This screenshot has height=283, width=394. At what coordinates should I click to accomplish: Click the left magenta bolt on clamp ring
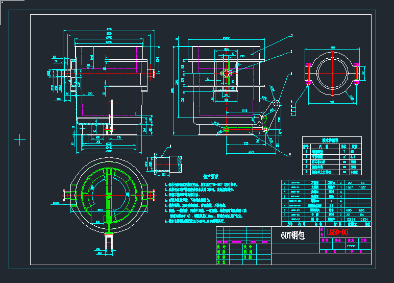click(x=308, y=73)
